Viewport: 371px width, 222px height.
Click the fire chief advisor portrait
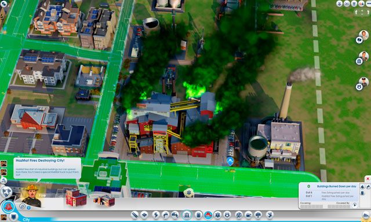click(32, 195)
